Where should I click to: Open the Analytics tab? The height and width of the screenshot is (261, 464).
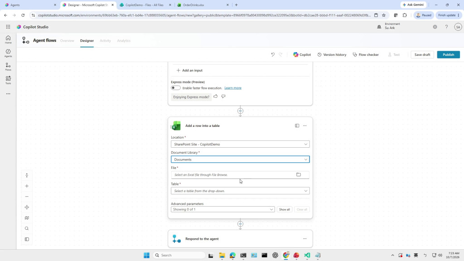tap(124, 40)
